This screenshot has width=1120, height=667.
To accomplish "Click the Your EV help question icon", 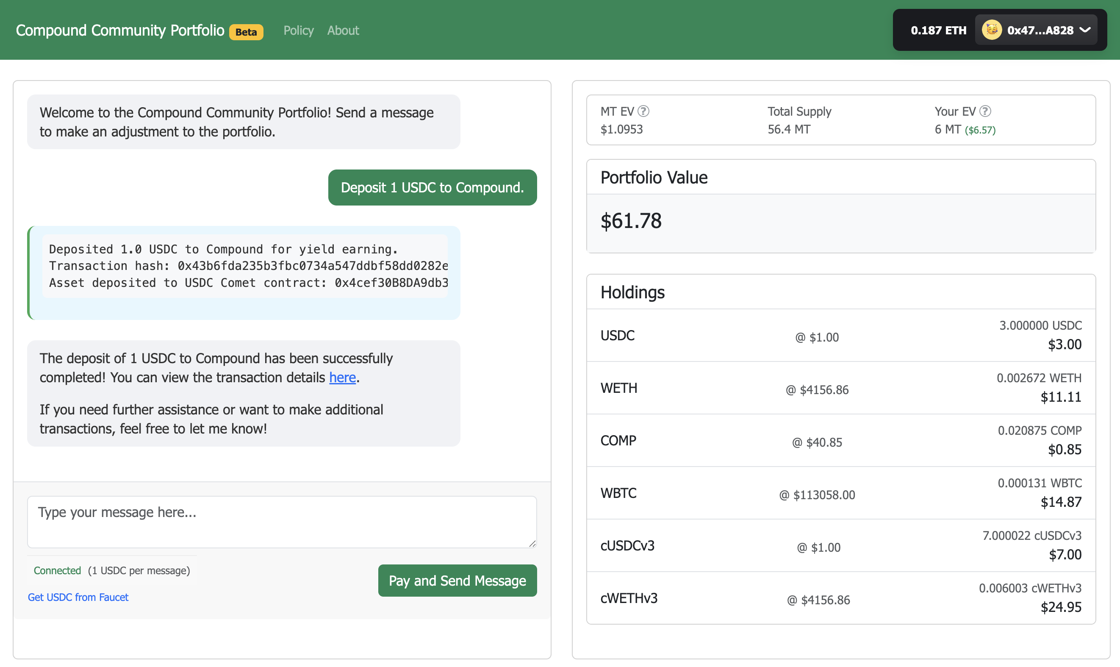I will pos(985,111).
